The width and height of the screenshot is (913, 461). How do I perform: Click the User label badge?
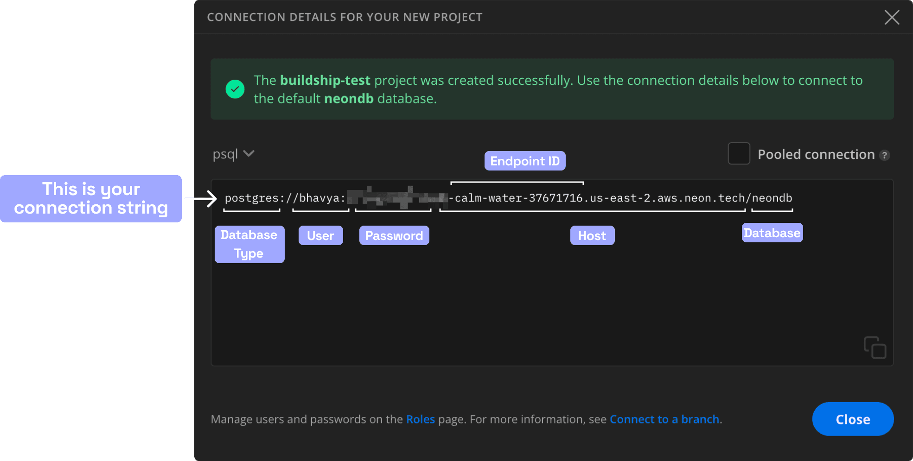pyautogui.click(x=320, y=235)
